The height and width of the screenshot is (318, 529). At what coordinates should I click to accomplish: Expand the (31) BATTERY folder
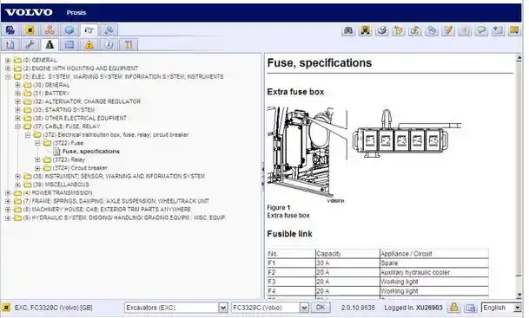click(18, 94)
